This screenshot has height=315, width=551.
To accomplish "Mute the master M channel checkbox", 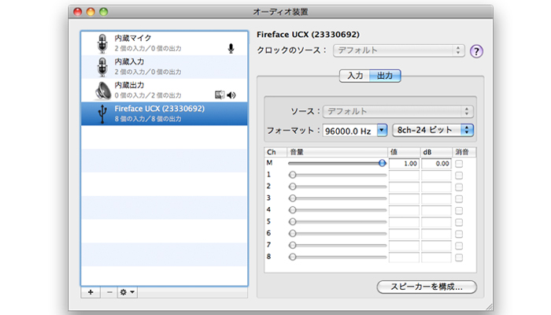I will [x=459, y=164].
